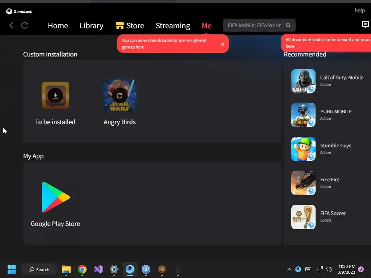Click the GameLoop taskbar icon
The width and height of the screenshot is (371, 278).
click(x=130, y=269)
